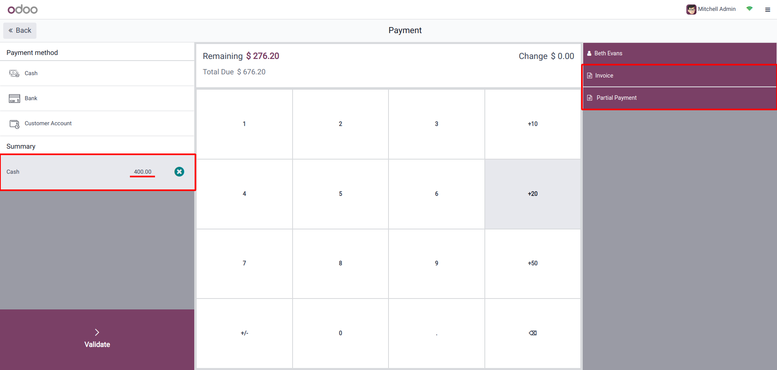Open the hamburger menu icon
This screenshot has width=777, height=370.
tap(767, 10)
